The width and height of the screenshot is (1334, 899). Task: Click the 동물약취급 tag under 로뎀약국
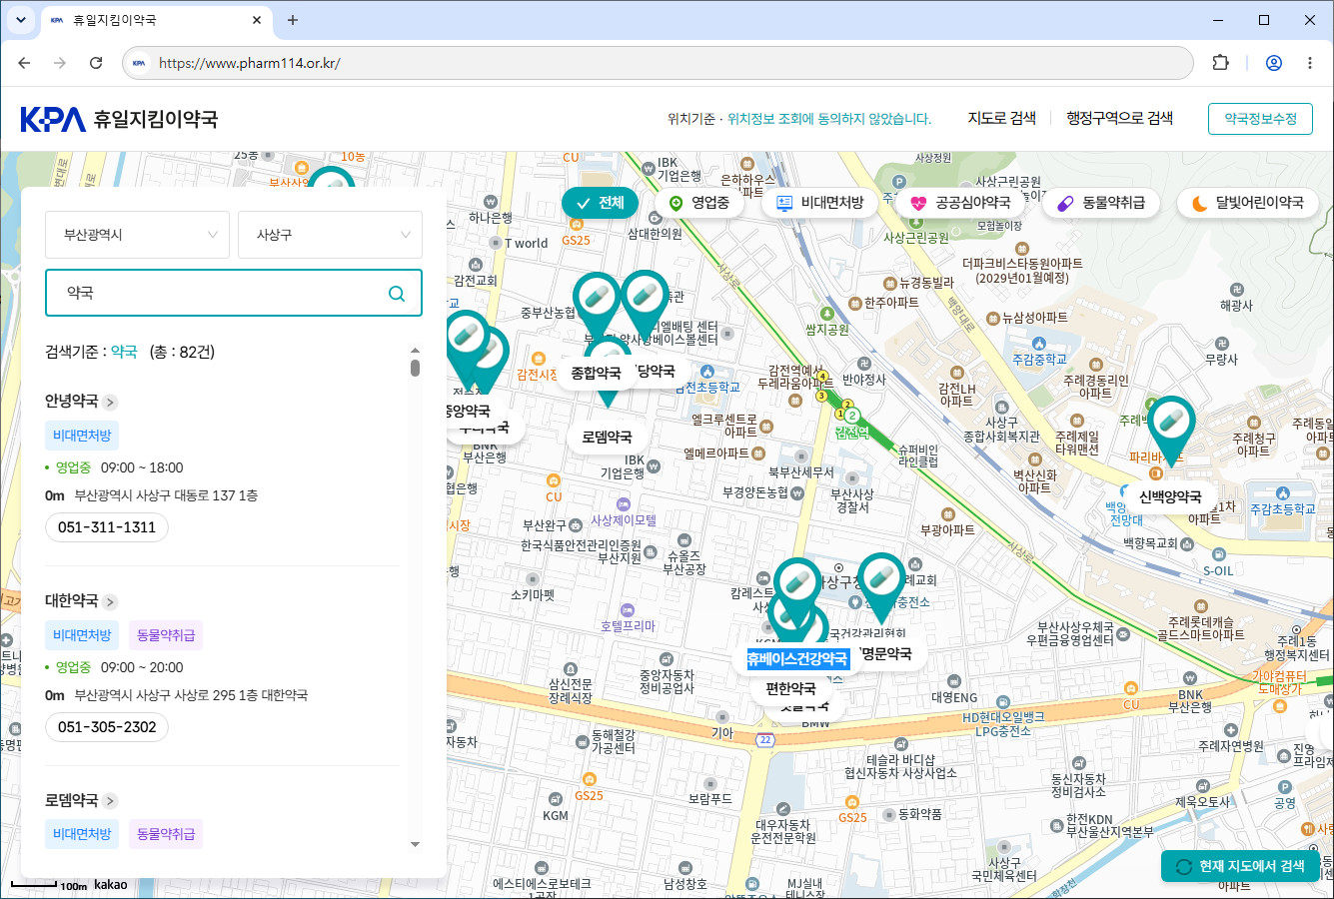coord(166,834)
